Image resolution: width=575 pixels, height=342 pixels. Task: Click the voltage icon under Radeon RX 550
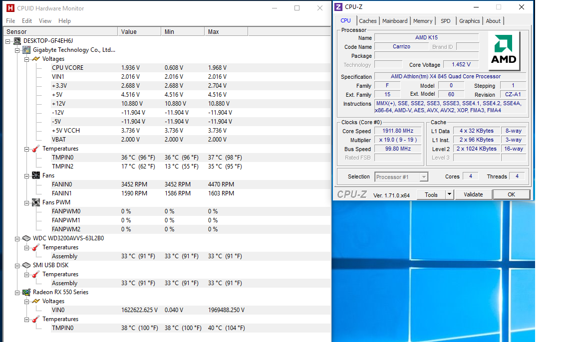click(x=36, y=301)
